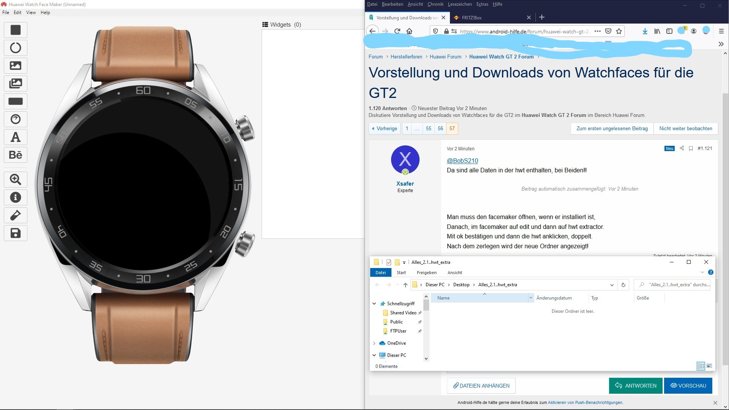
Task: Open Explorer recent locations dropdown arrow
Action: pos(397,285)
